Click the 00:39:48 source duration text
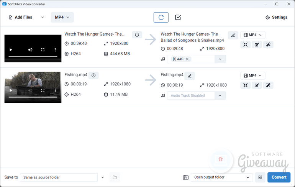Viewport: 295px width, 187px height. [79, 43]
